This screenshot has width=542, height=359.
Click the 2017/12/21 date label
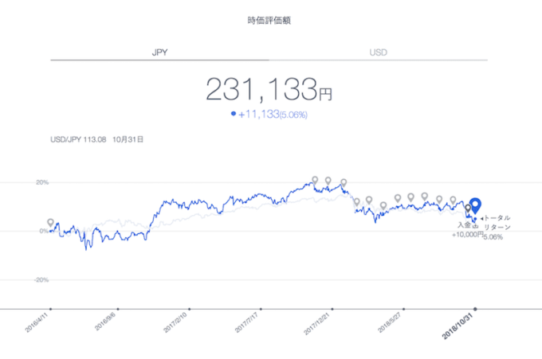[316, 324]
